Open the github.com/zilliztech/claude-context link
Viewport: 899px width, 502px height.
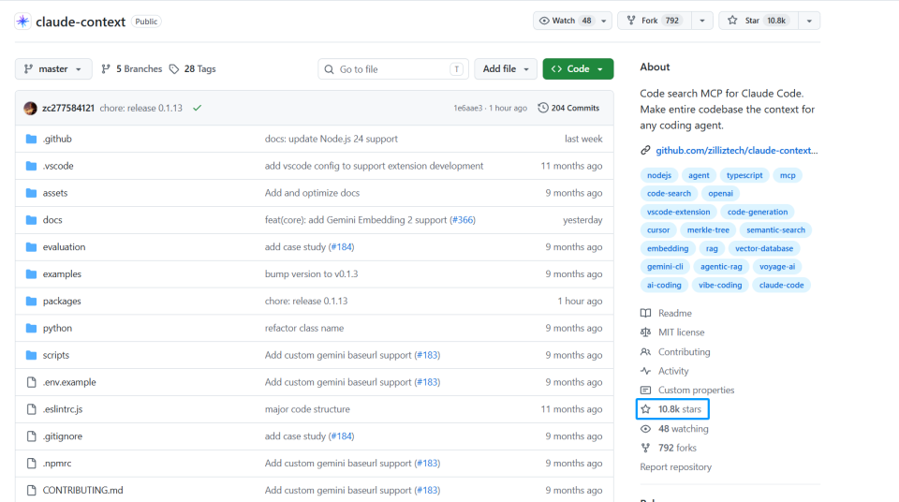tap(737, 150)
